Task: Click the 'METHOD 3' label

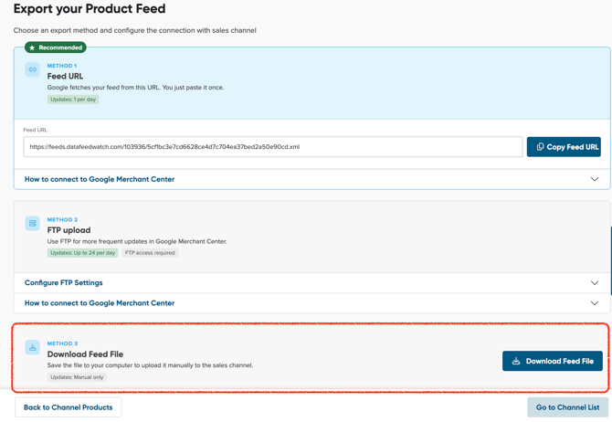Action: click(62, 343)
